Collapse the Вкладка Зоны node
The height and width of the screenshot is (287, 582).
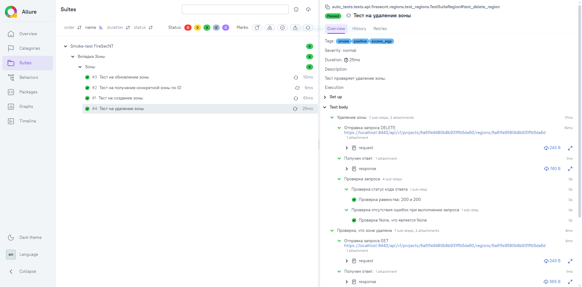[x=73, y=57]
